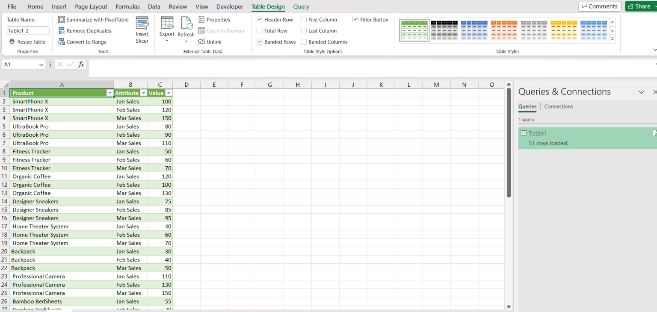Click the Table Name input field
This screenshot has width=657, height=312.
coord(27,30)
